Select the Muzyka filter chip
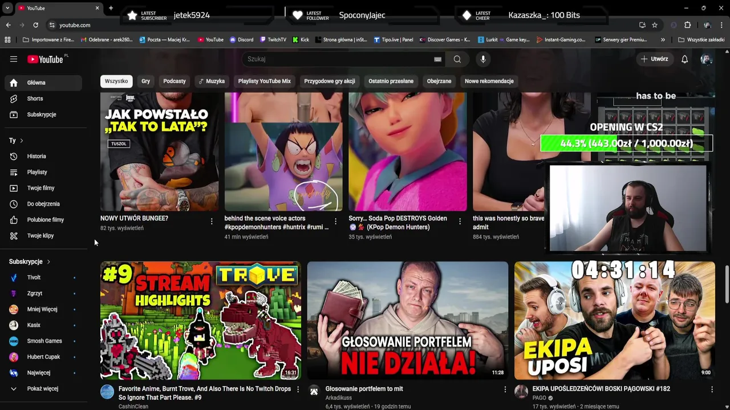This screenshot has height=410, width=730. (x=212, y=81)
